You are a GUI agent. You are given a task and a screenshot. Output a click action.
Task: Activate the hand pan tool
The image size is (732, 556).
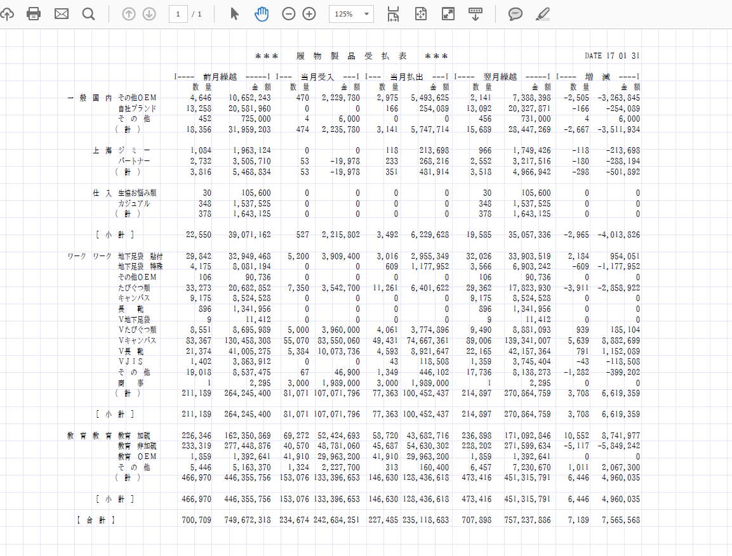pos(262,14)
